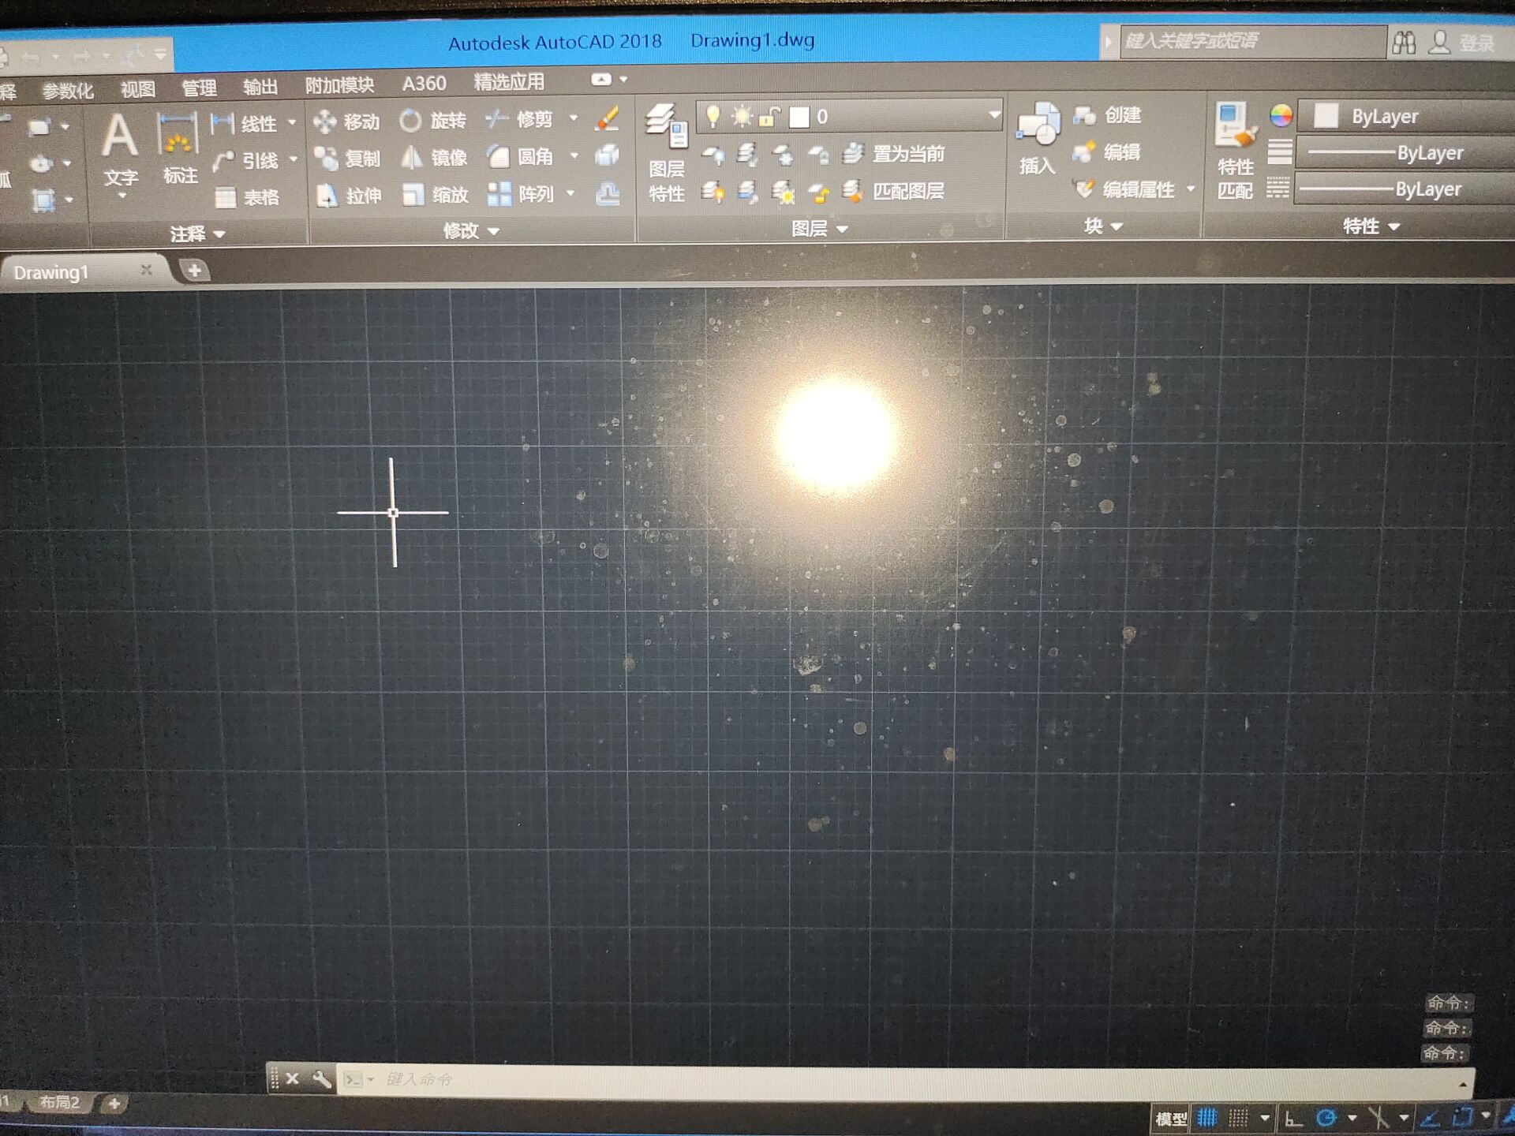1515x1136 pixels.
Task: Open Layer Properties (图层特性) panel
Action: tap(665, 150)
